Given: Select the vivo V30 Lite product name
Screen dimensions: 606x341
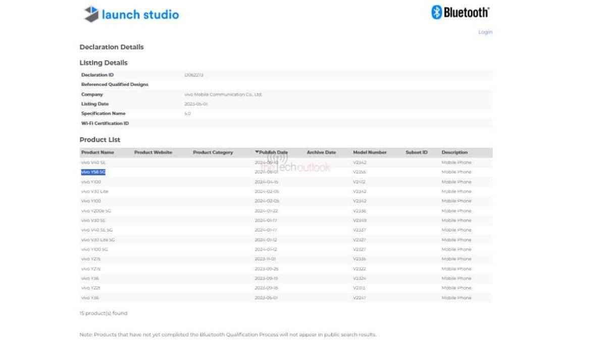Looking at the screenshot, I should [x=94, y=191].
